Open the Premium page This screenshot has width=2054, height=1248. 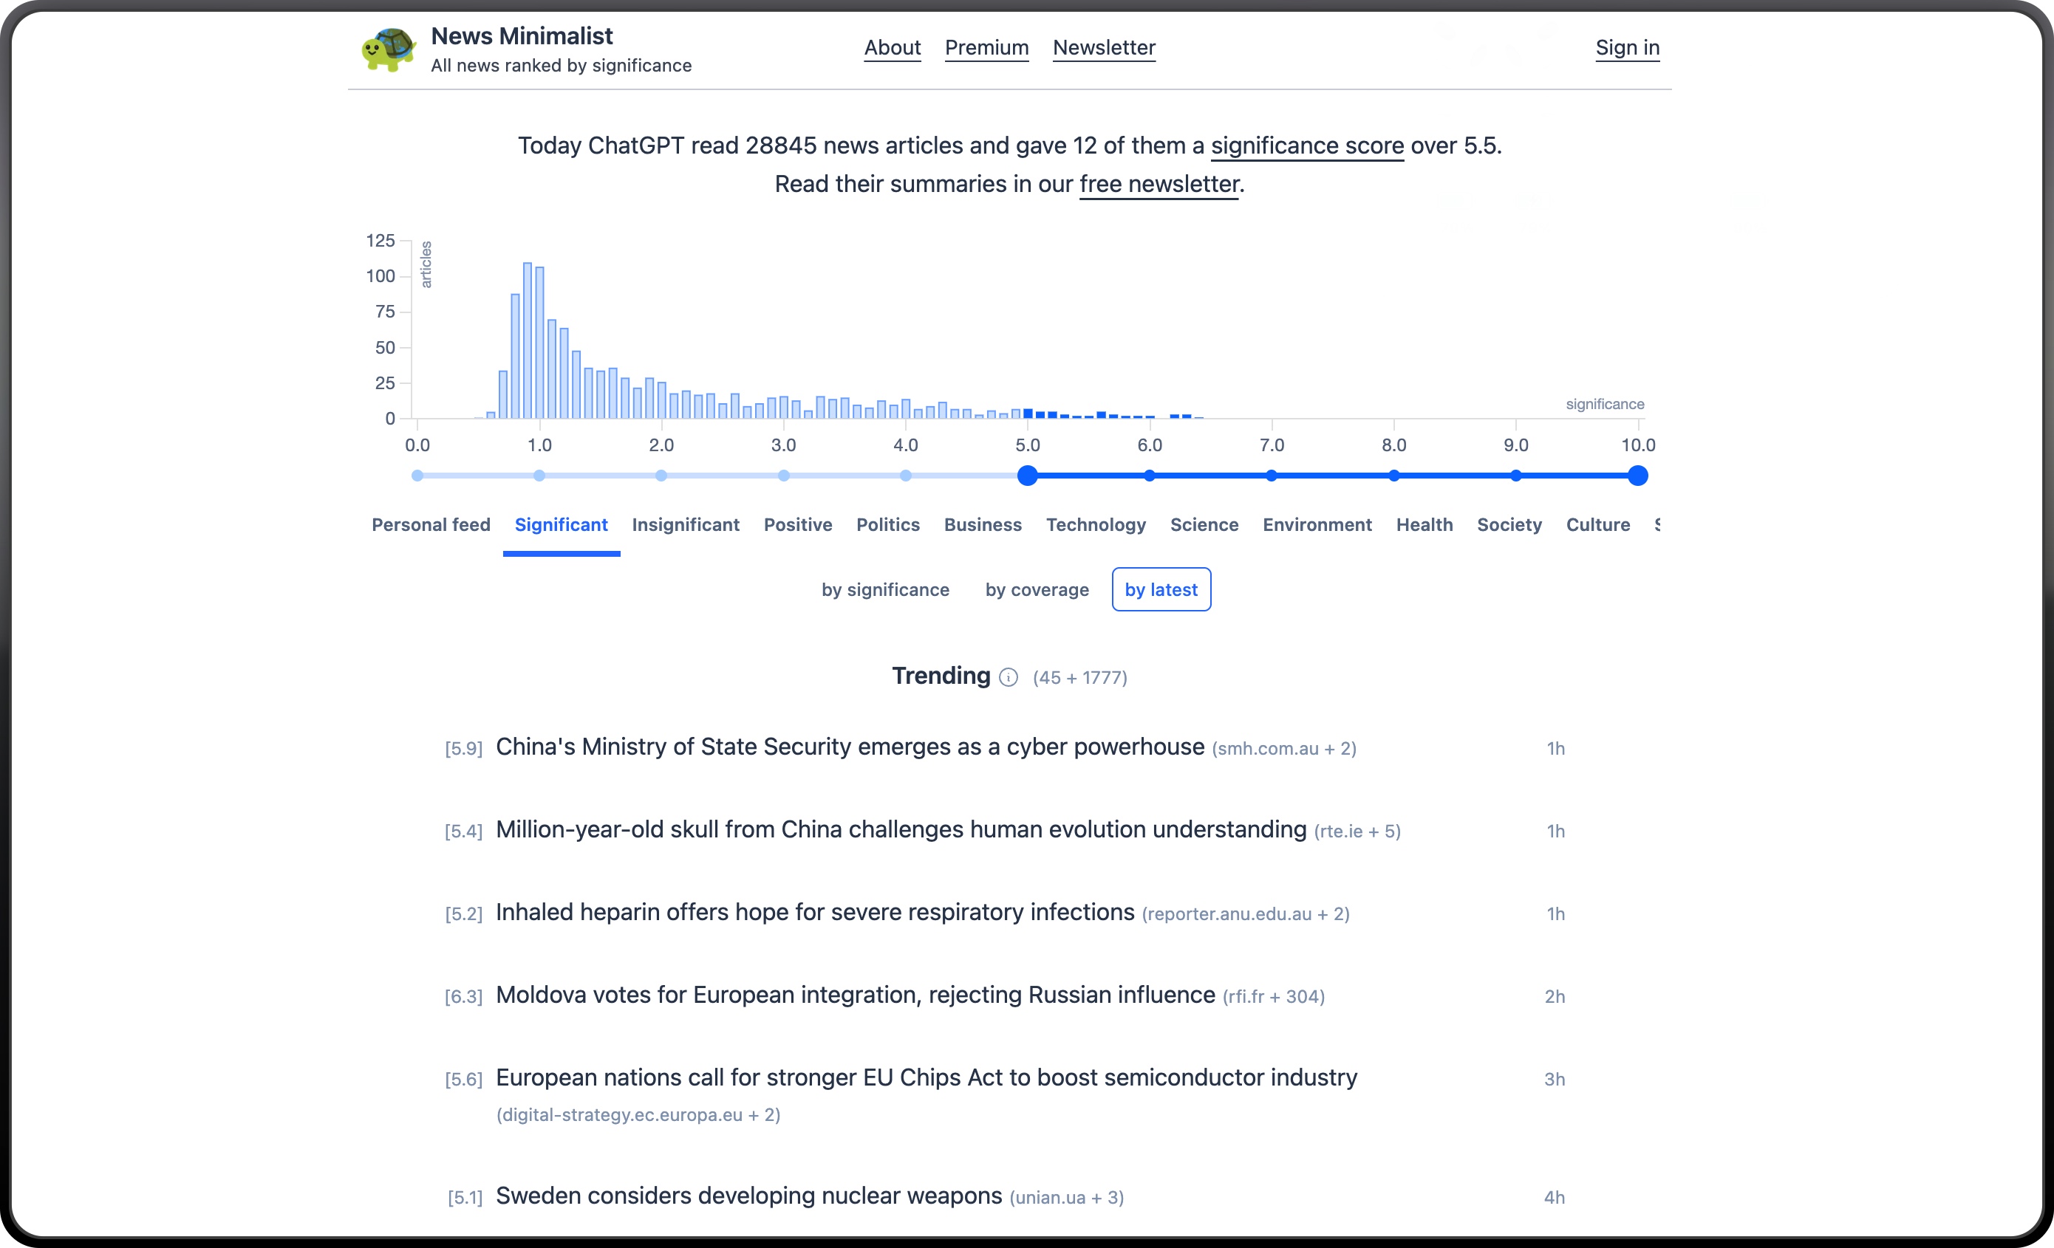pos(986,47)
